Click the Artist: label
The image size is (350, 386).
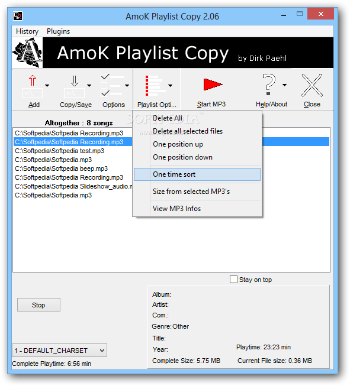(x=160, y=304)
